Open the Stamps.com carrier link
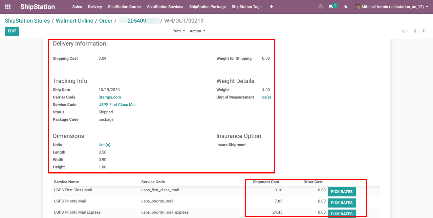 (110, 97)
